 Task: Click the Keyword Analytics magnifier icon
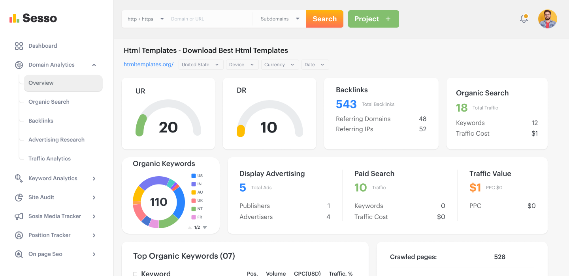click(x=19, y=178)
